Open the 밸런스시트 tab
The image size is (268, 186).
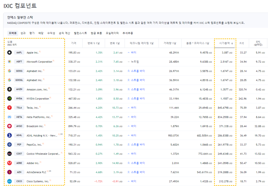[80, 33]
